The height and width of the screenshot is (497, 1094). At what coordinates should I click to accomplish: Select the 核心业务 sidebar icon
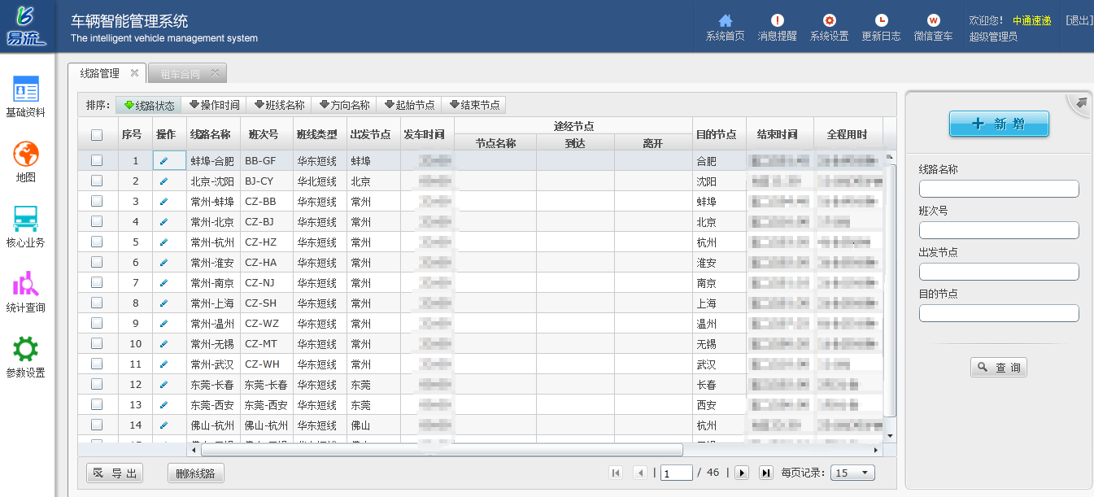click(x=26, y=220)
